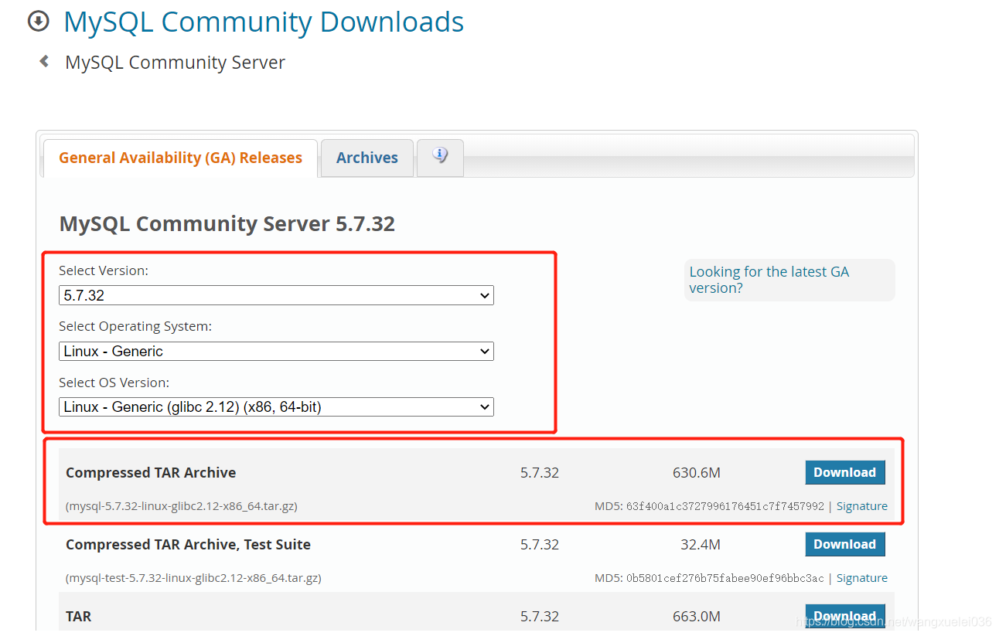Click the file name mysql-test-5.7.32-linux-glibc2.12-x86_64.tar.gz
The image size is (999, 636).
click(x=193, y=578)
